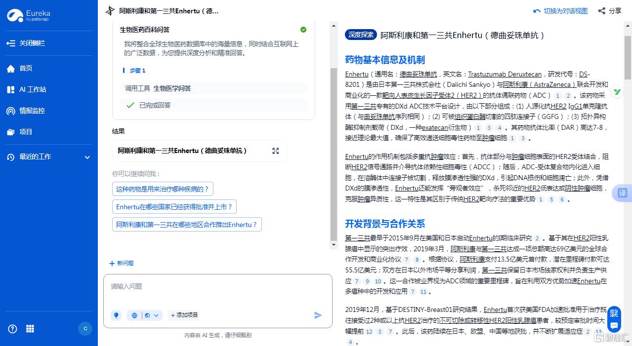This screenshot has height=346, width=632.
Task: Open the green Y floating extension icon
Action: pos(617,92)
